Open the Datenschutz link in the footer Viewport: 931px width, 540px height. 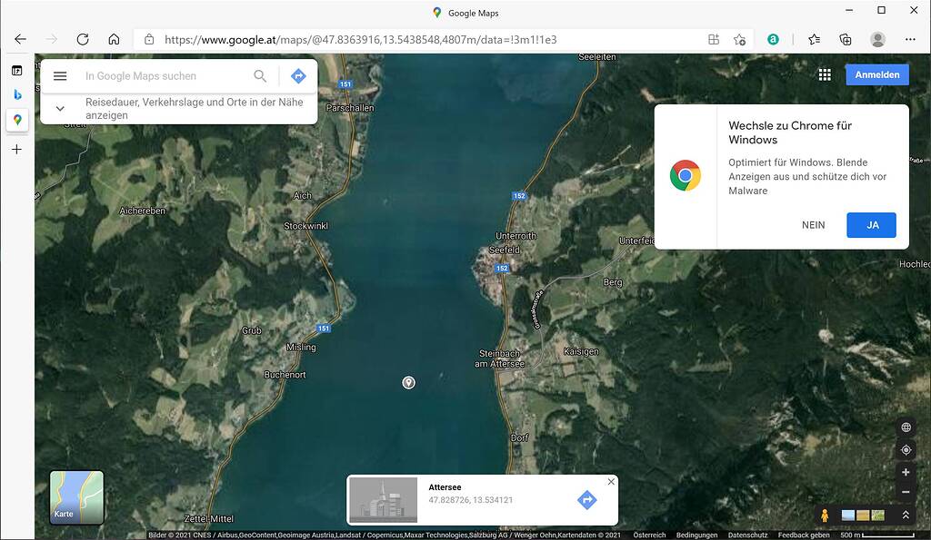747,535
